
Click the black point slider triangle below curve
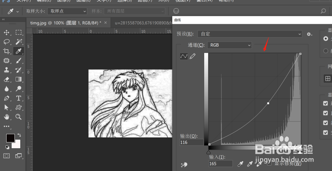[x=208, y=152]
